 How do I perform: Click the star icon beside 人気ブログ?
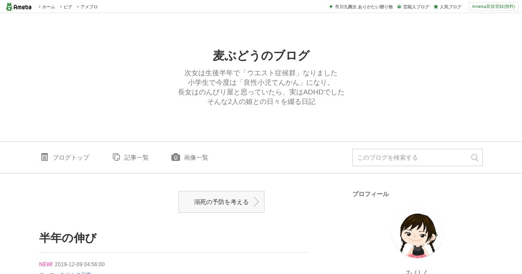435,7
